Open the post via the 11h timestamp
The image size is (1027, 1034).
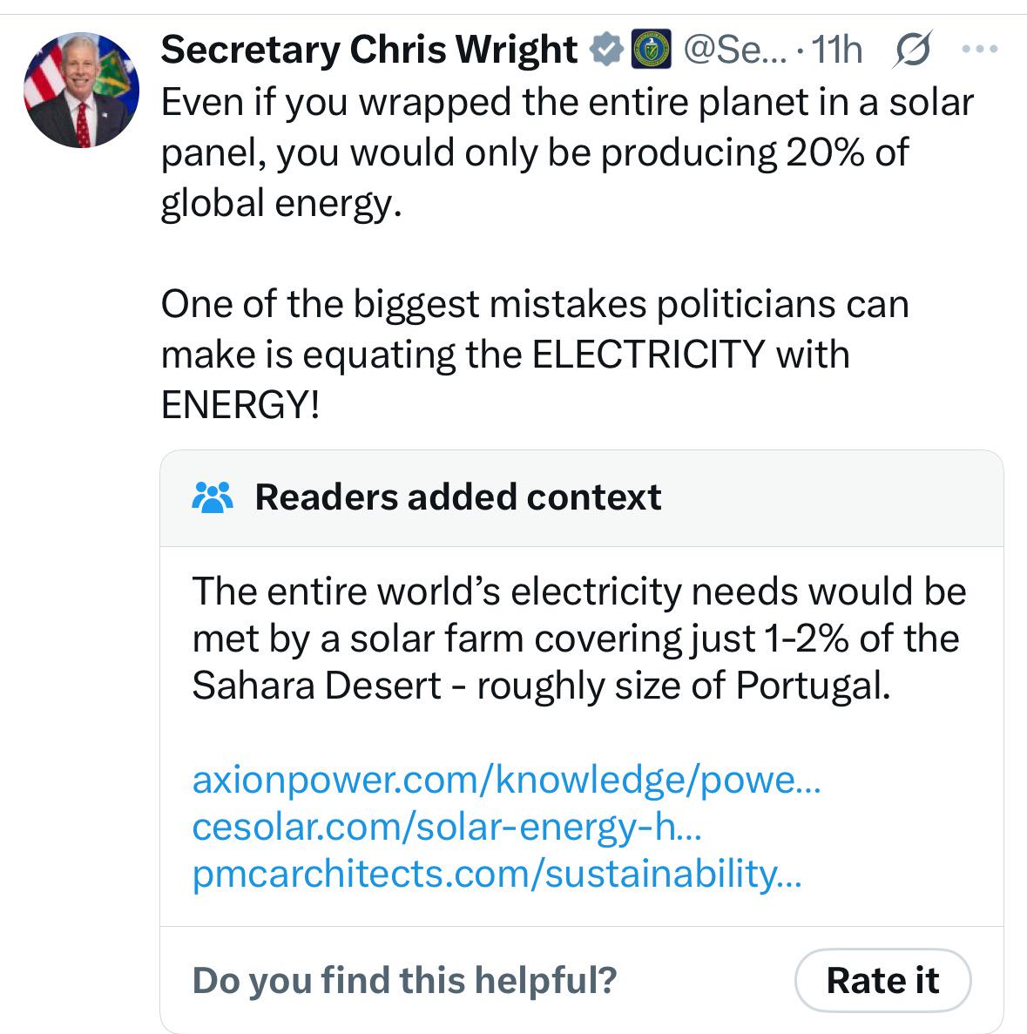pos(835,50)
